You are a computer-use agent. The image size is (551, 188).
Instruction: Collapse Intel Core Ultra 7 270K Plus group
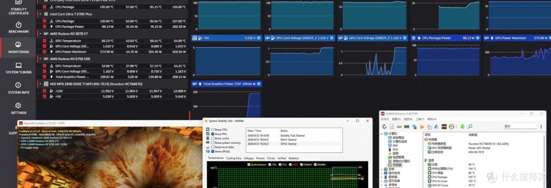pyautogui.click(x=40, y=14)
